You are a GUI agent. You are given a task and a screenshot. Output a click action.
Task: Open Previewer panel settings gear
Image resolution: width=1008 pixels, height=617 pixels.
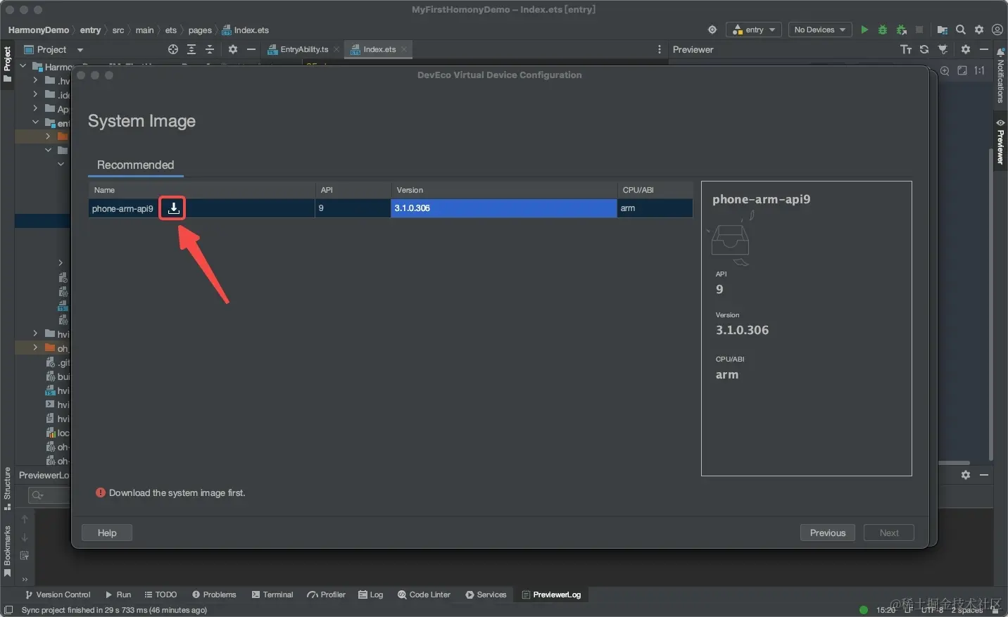tap(966, 49)
